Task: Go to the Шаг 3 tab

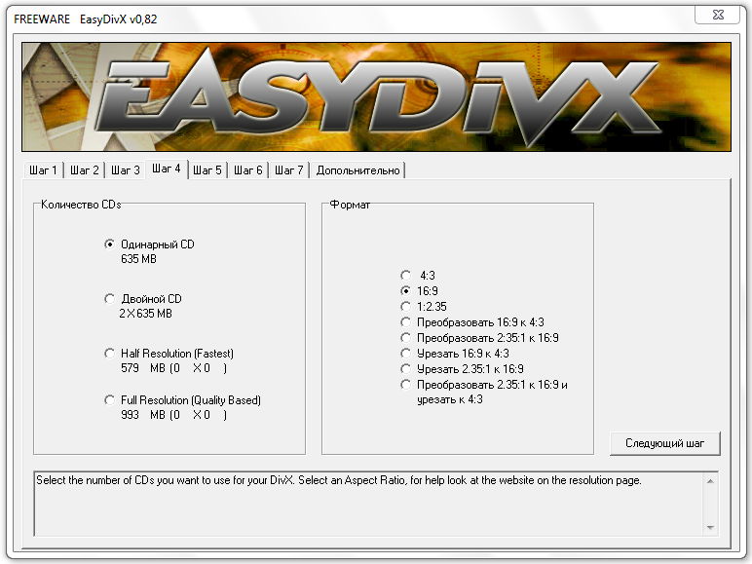Action: (x=126, y=170)
